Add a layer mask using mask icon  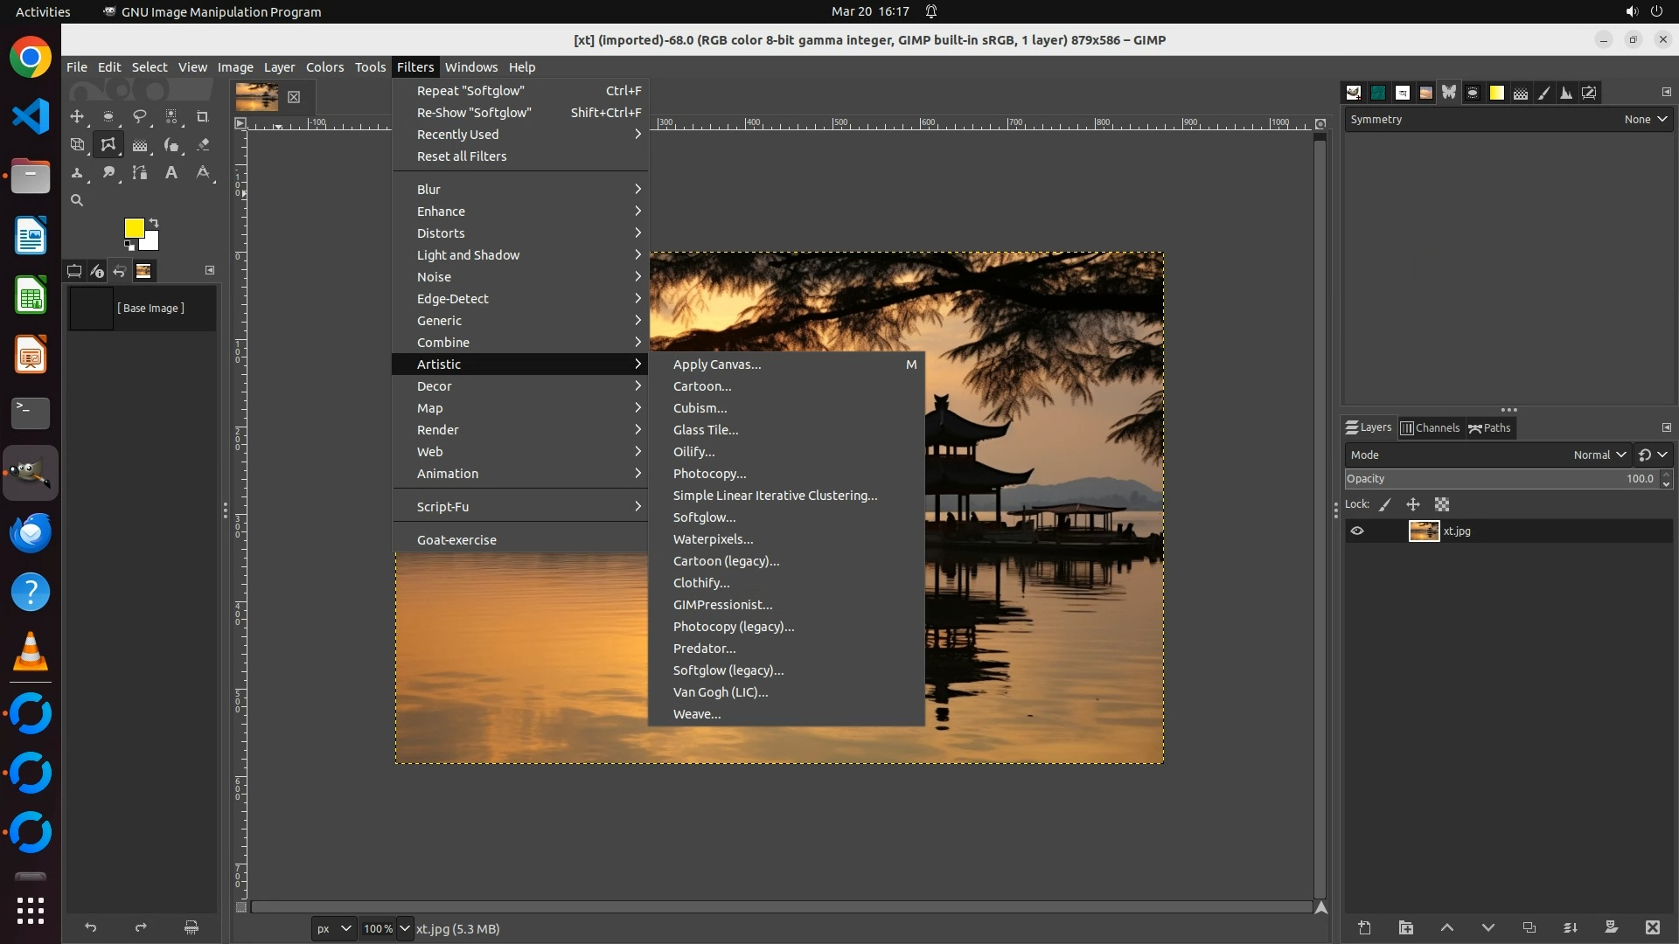click(1611, 927)
